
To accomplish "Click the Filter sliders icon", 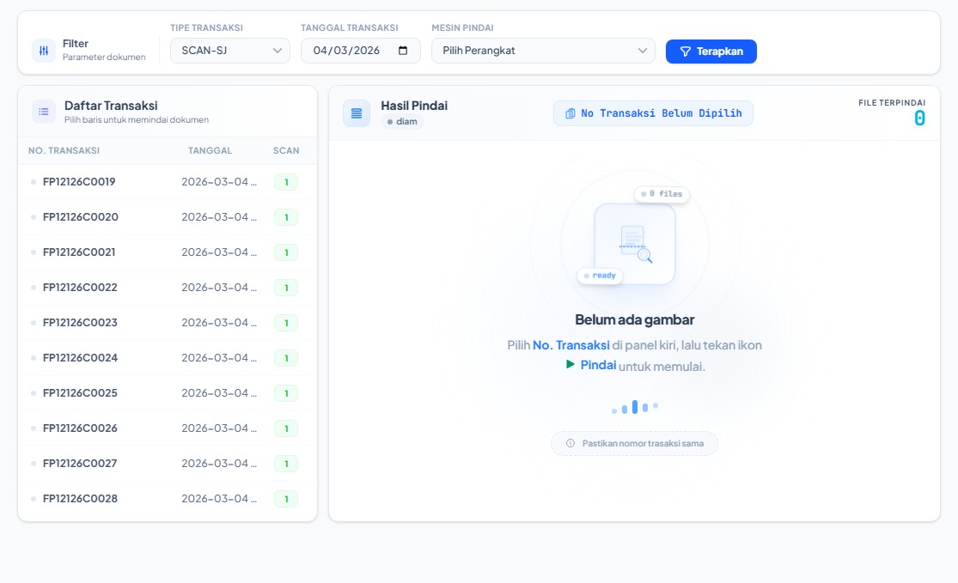I will point(44,51).
